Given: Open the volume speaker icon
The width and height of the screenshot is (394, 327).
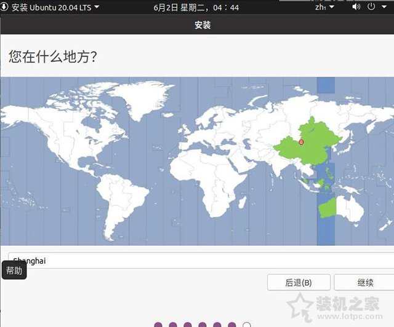Looking at the screenshot, I should [x=356, y=7].
